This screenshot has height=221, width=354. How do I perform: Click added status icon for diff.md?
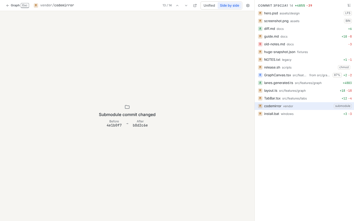tap(260, 29)
